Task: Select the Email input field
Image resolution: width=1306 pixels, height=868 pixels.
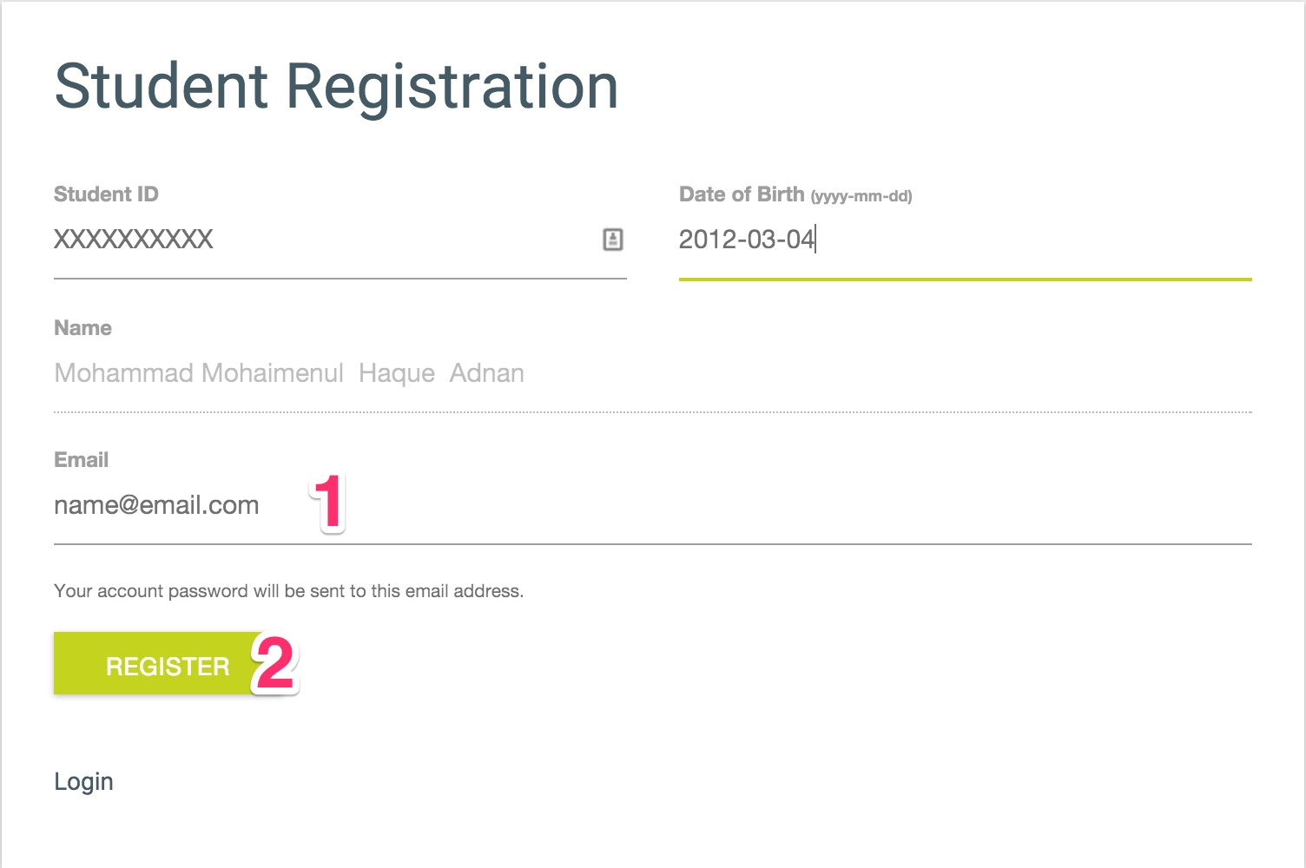Action: [x=651, y=505]
